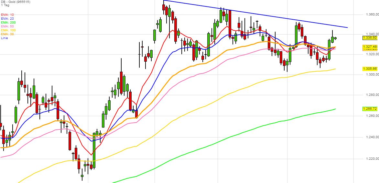
Task: Click the DB - Gold (965515) chart title
Action: (16, 2)
